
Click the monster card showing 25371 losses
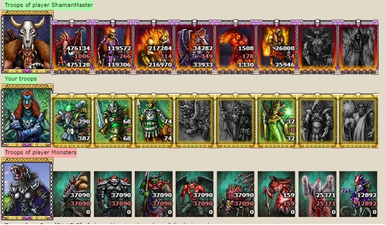pyautogui.click(x=317, y=194)
